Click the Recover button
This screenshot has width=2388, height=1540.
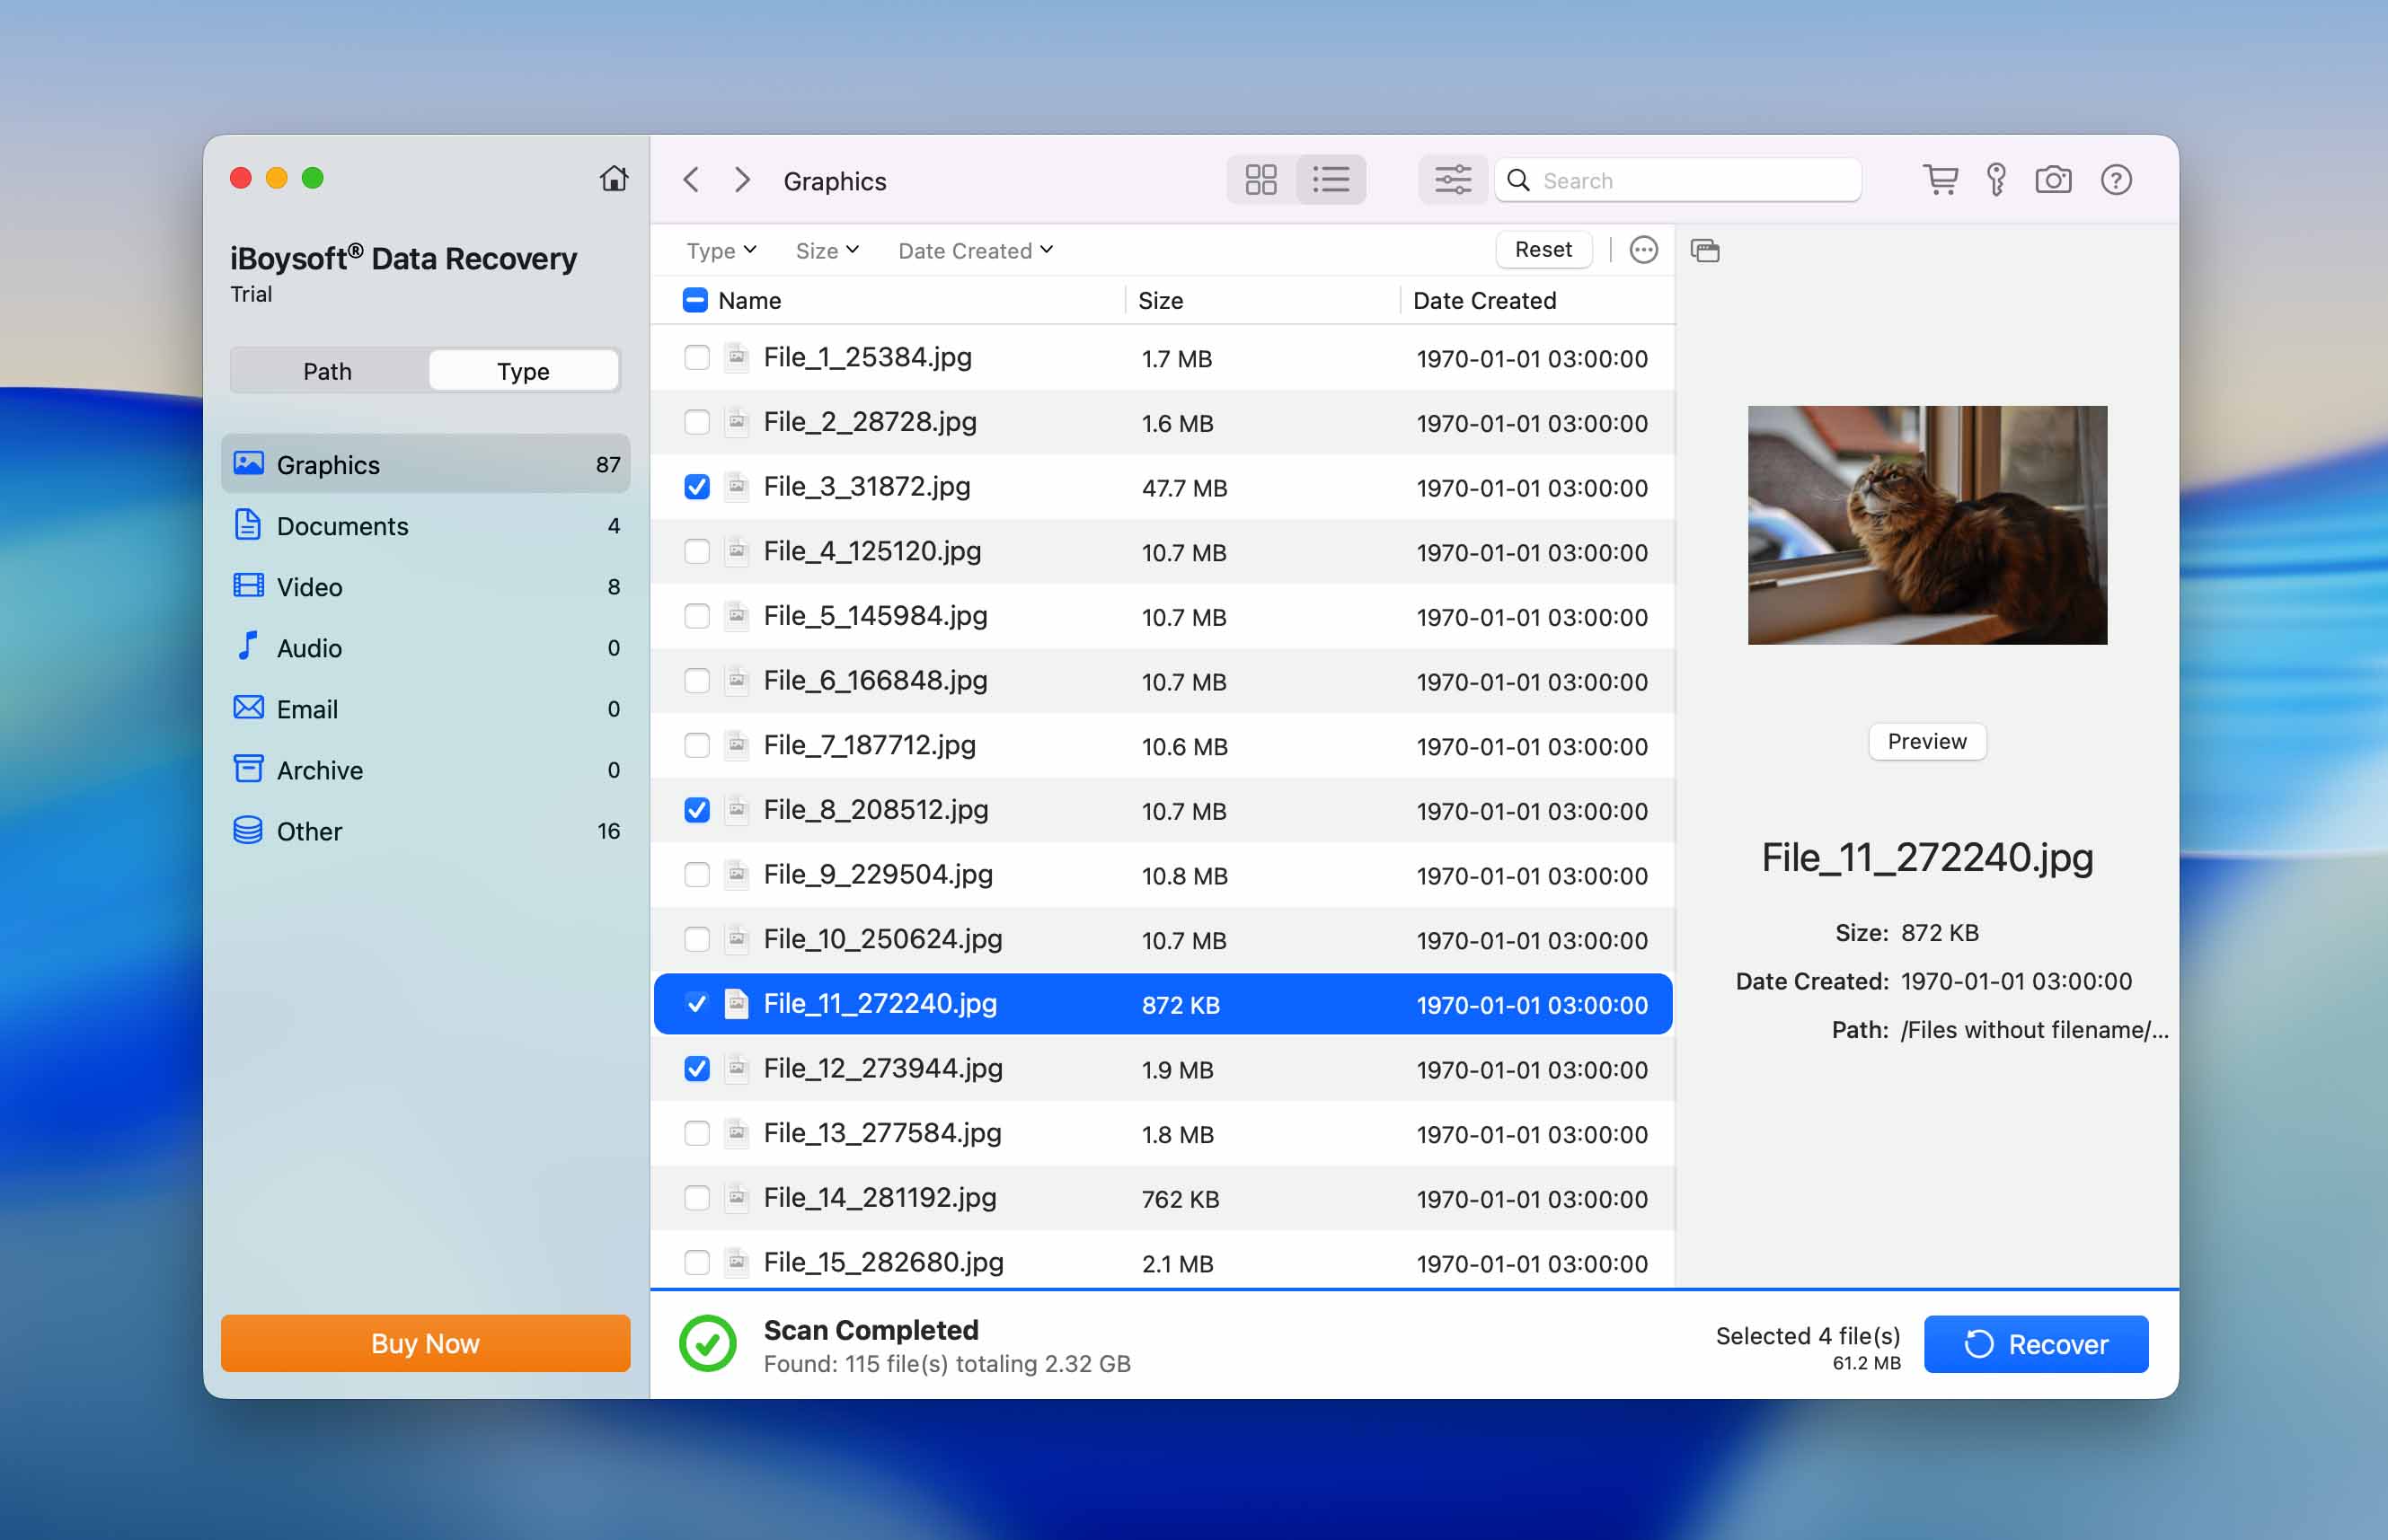point(2037,1343)
